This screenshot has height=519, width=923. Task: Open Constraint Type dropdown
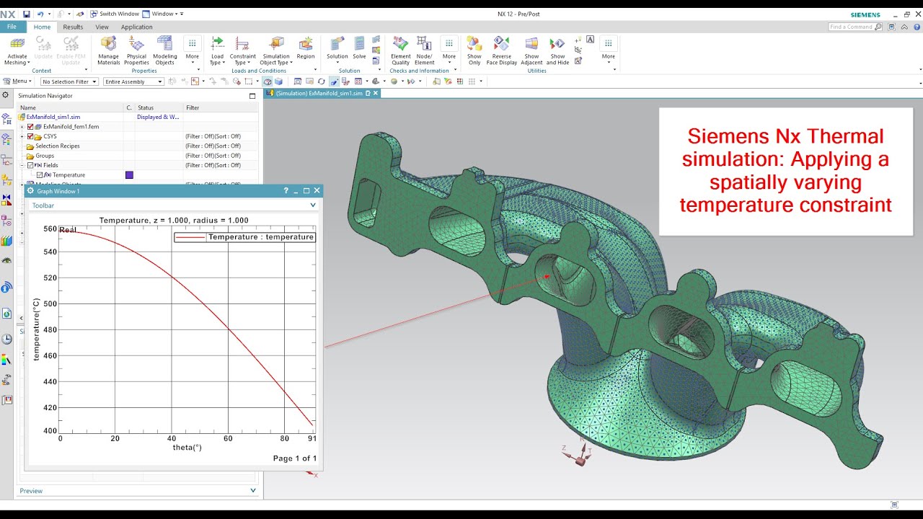point(243,51)
